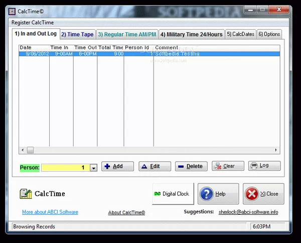Screen dimensions: 301x243
Task: Click the Clear button label
Action: 229,166
